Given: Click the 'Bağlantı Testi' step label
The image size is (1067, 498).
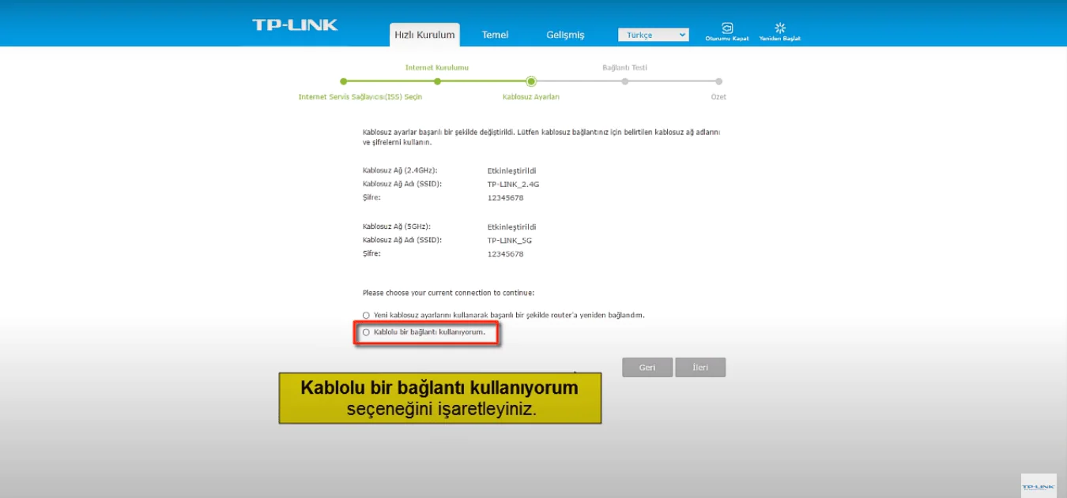Looking at the screenshot, I should (625, 68).
